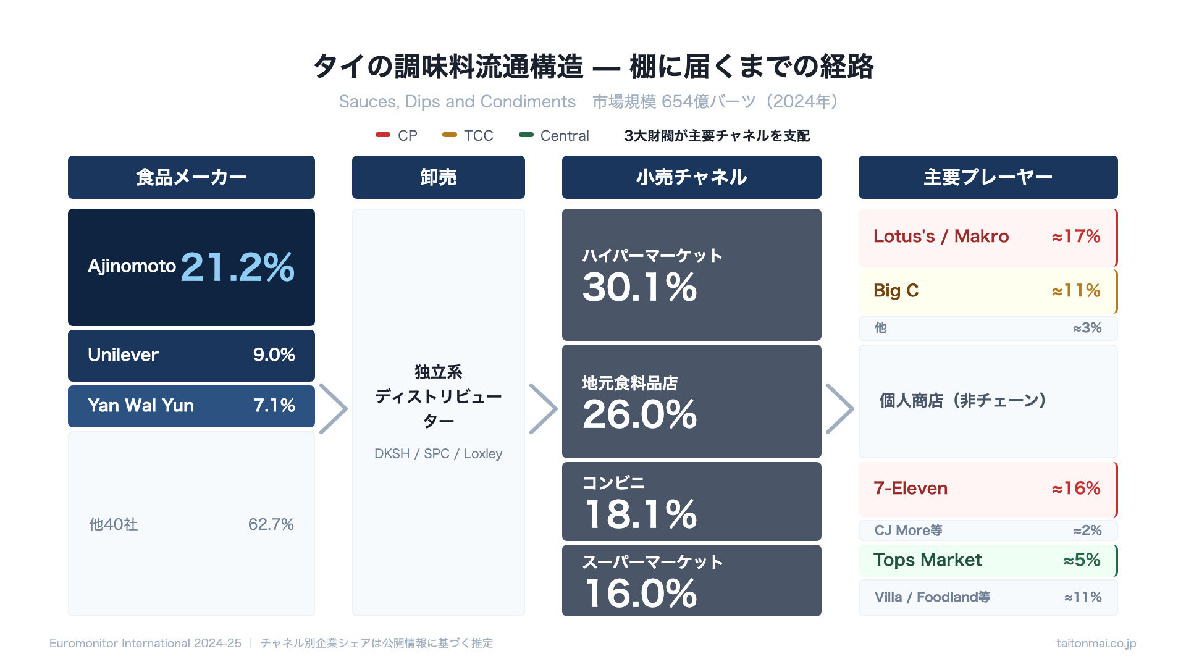Click the ハイパーマーケット 30.1% block
Image resolution: width=1186 pixels, height=667 pixels.
(692, 274)
